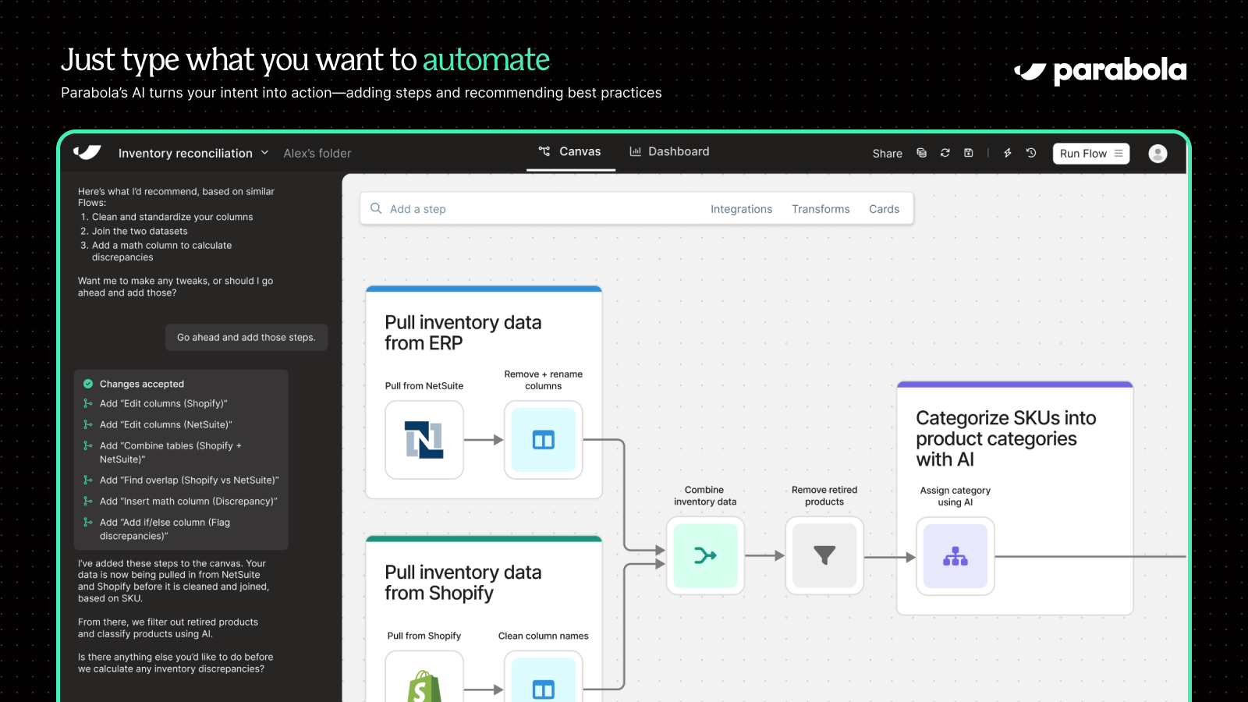Select the Combine inventory data step
The image size is (1248, 702).
pyautogui.click(x=706, y=555)
